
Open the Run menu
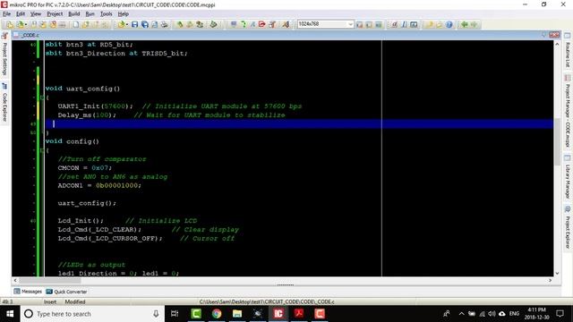pyautogui.click(x=90, y=14)
